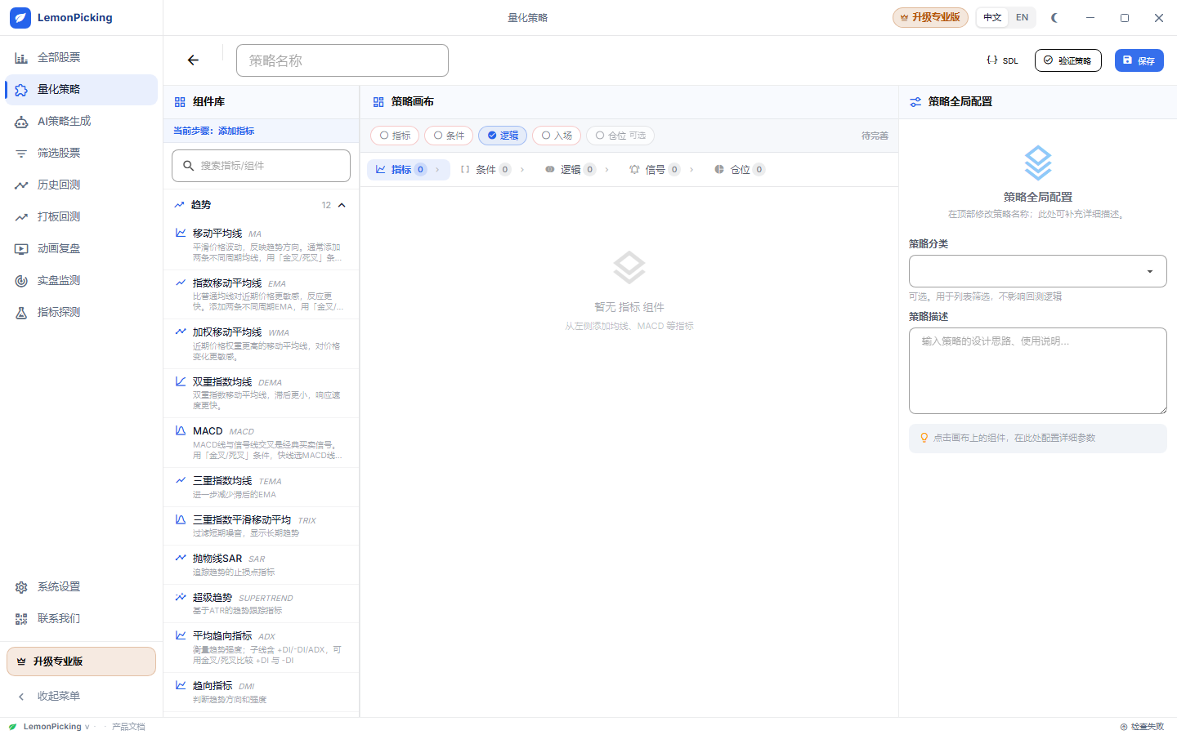
Task: Select the 入场 step radio chip
Action: click(x=557, y=136)
